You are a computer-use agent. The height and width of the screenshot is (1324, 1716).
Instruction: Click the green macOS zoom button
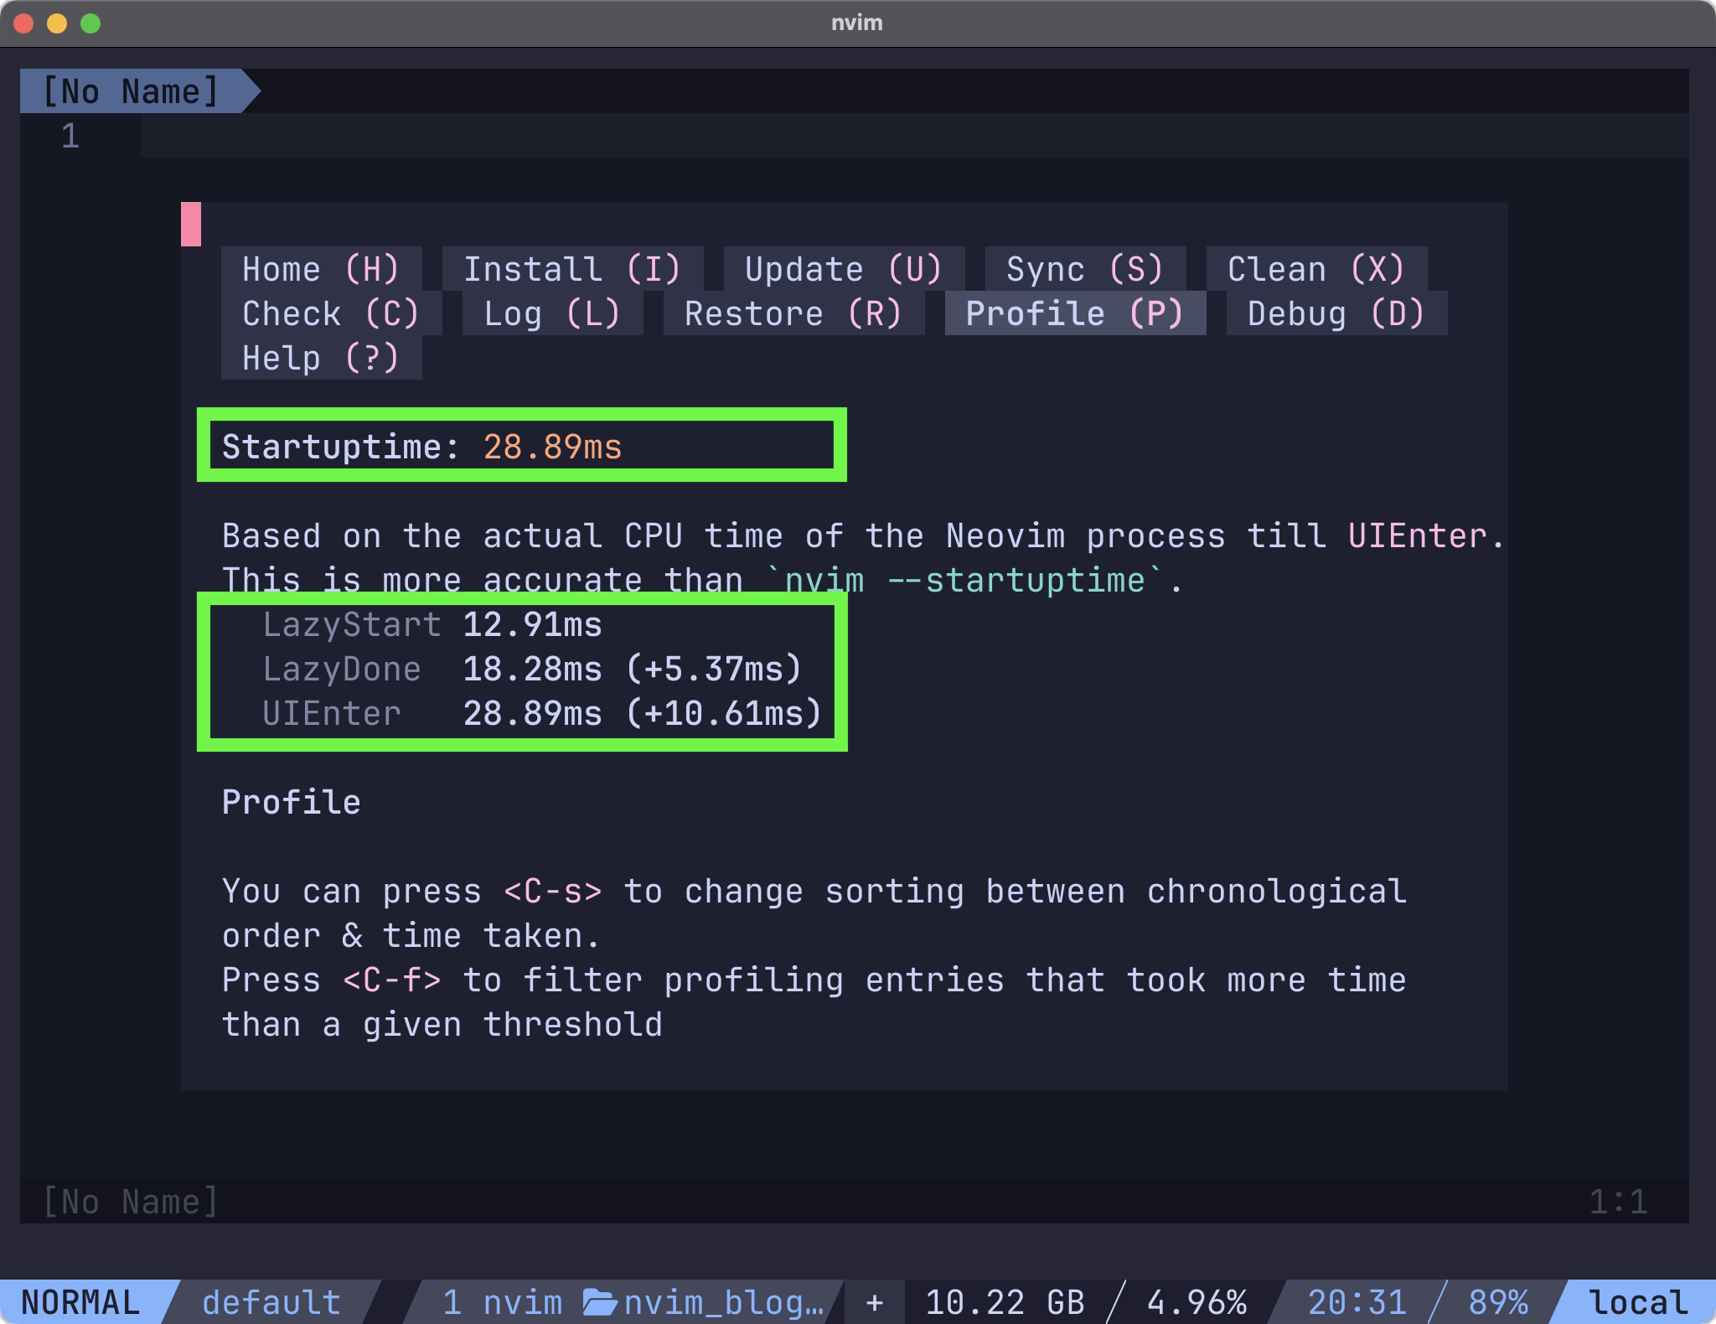click(x=90, y=23)
